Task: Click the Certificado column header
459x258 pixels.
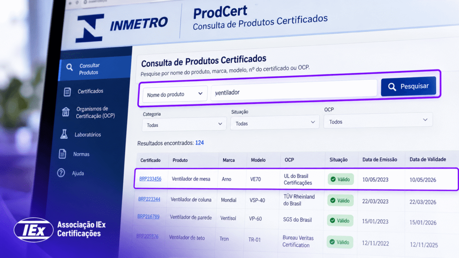Action: tap(150, 160)
